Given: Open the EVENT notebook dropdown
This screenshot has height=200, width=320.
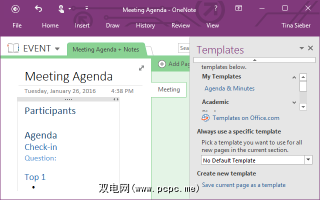Looking at the screenshot, I should point(57,49).
